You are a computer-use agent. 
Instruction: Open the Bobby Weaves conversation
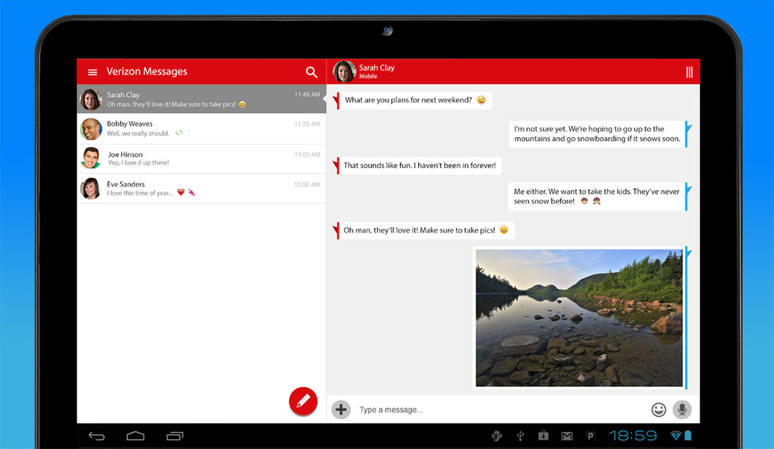201,129
